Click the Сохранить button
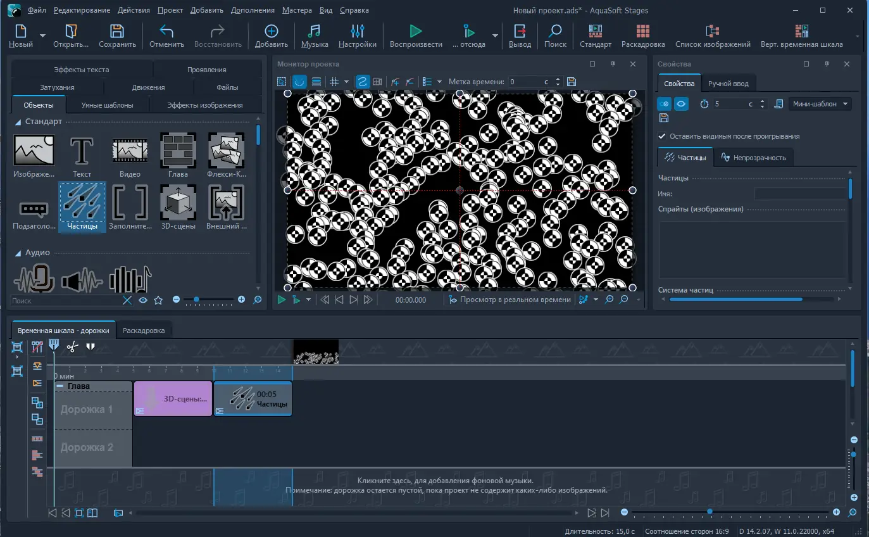This screenshot has height=537, width=869. (x=117, y=36)
